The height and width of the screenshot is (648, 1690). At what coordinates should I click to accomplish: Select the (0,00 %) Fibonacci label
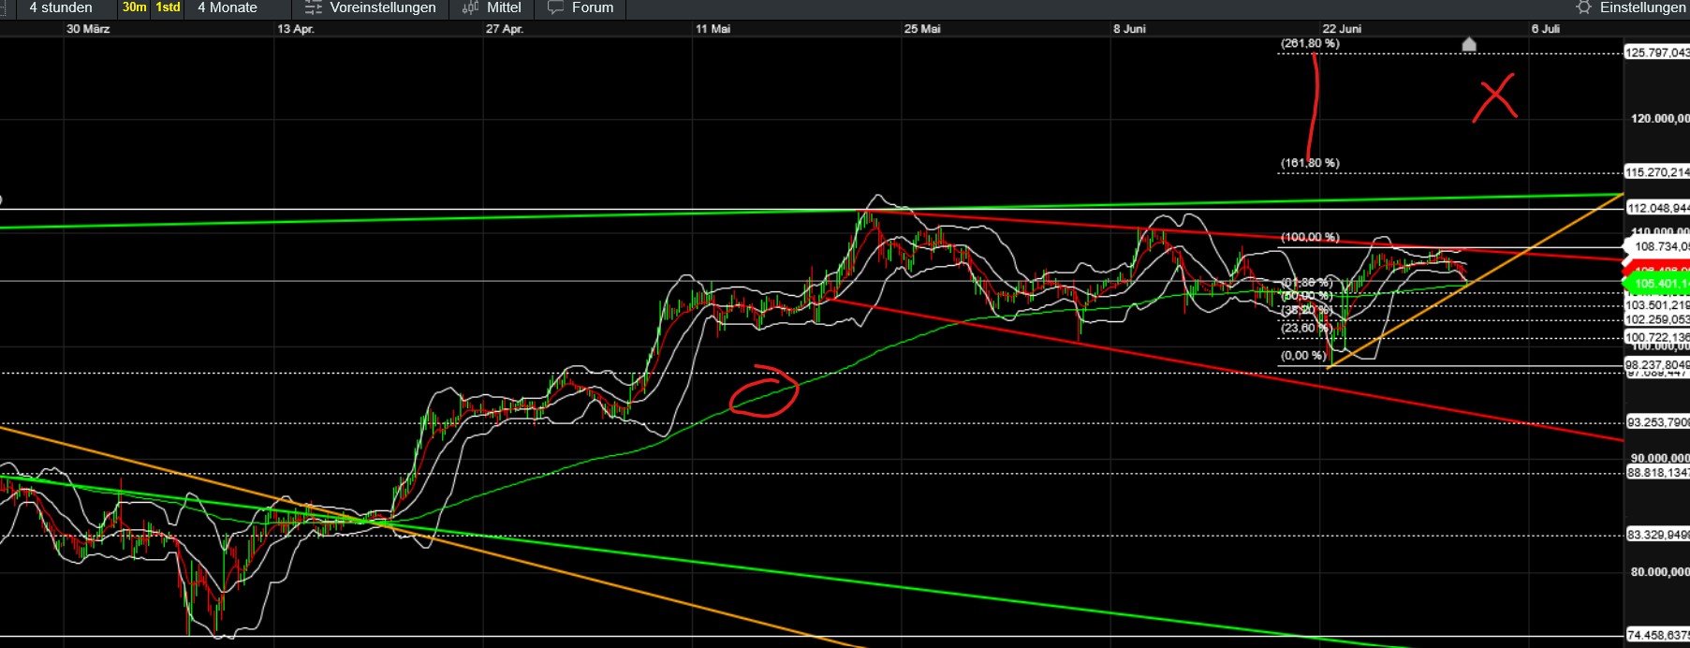pyautogui.click(x=1302, y=355)
